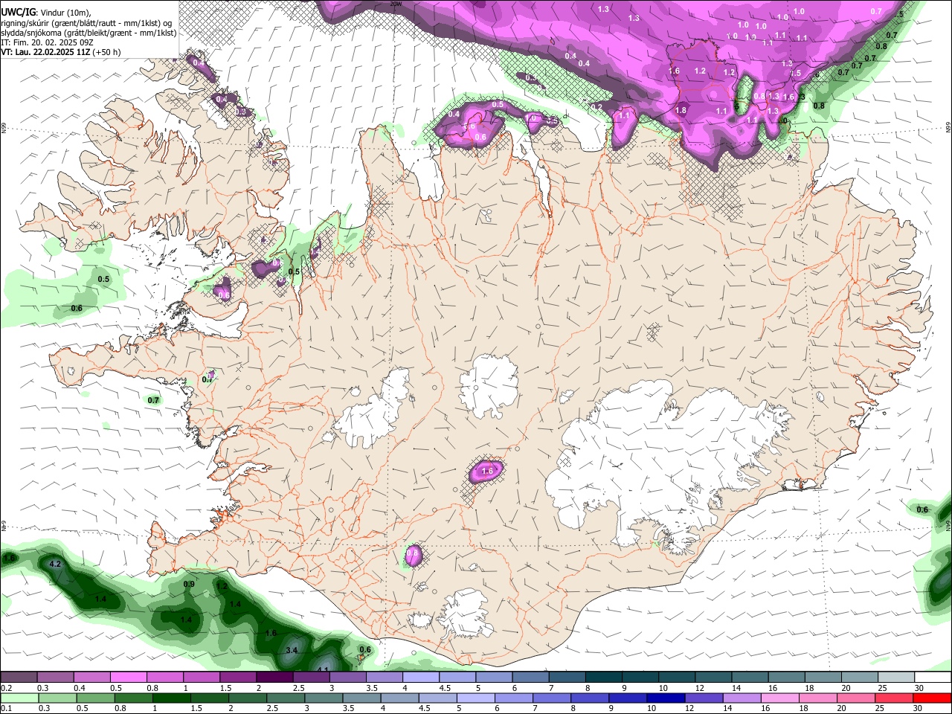Pick the dusky purple 0.2 swatch on snow scale
The width and height of the screenshot is (952, 714).
tap(19, 678)
